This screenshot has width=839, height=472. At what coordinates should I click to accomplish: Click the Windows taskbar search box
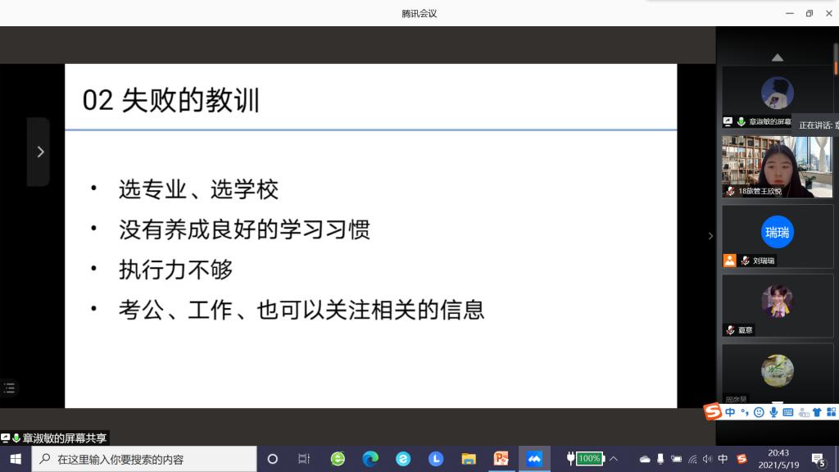coord(144,459)
